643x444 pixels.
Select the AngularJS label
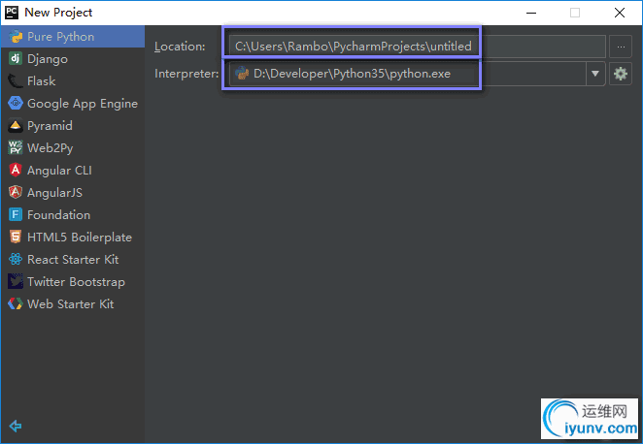(x=55, y=192)
